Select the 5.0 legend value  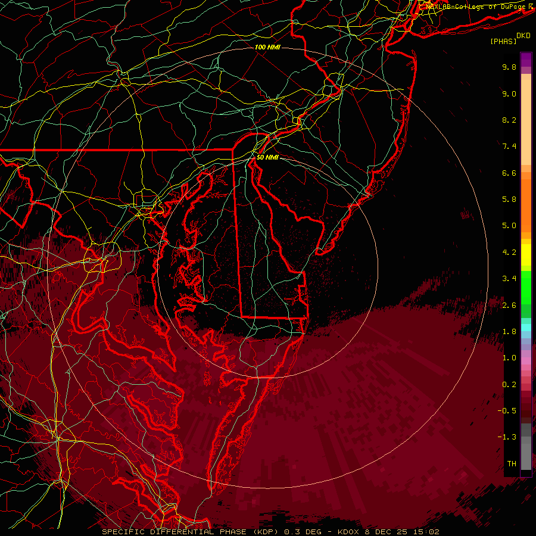(509, 226)
